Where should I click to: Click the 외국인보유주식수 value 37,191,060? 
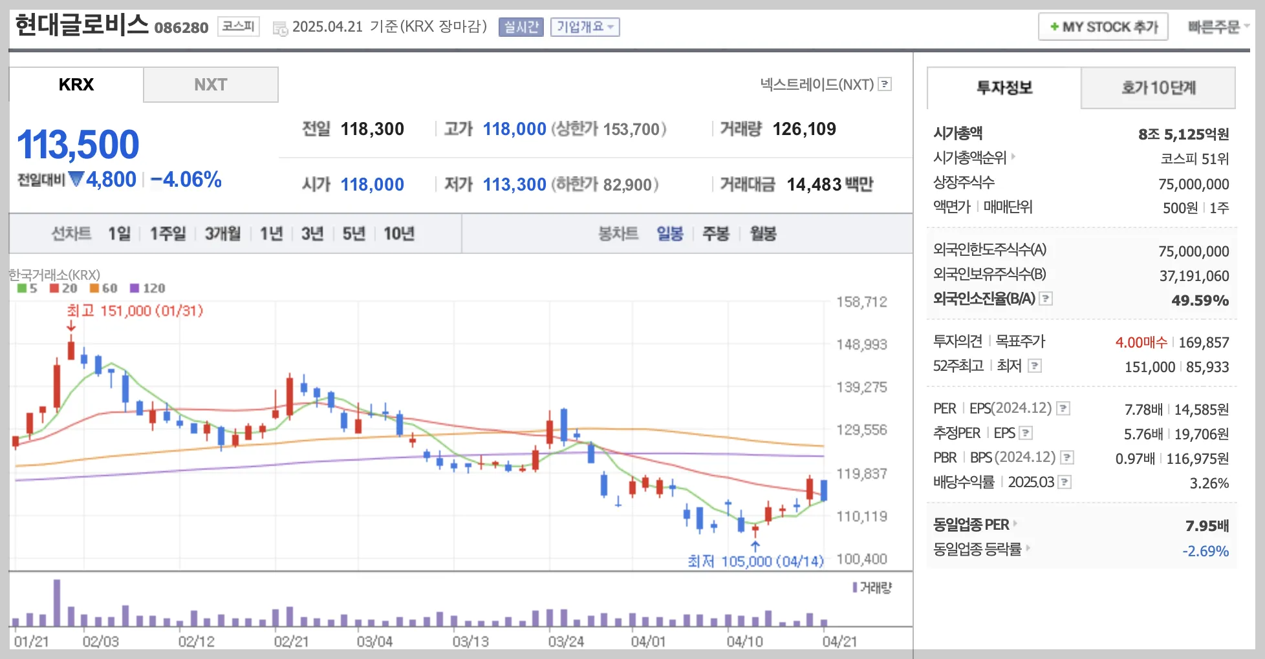[x=1194, y=276]
